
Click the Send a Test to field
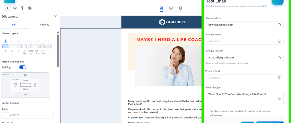[245, 58]
